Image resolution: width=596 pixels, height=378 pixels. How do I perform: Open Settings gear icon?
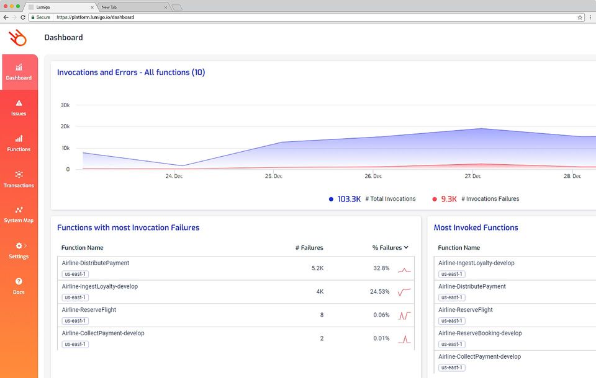point(19,245)
